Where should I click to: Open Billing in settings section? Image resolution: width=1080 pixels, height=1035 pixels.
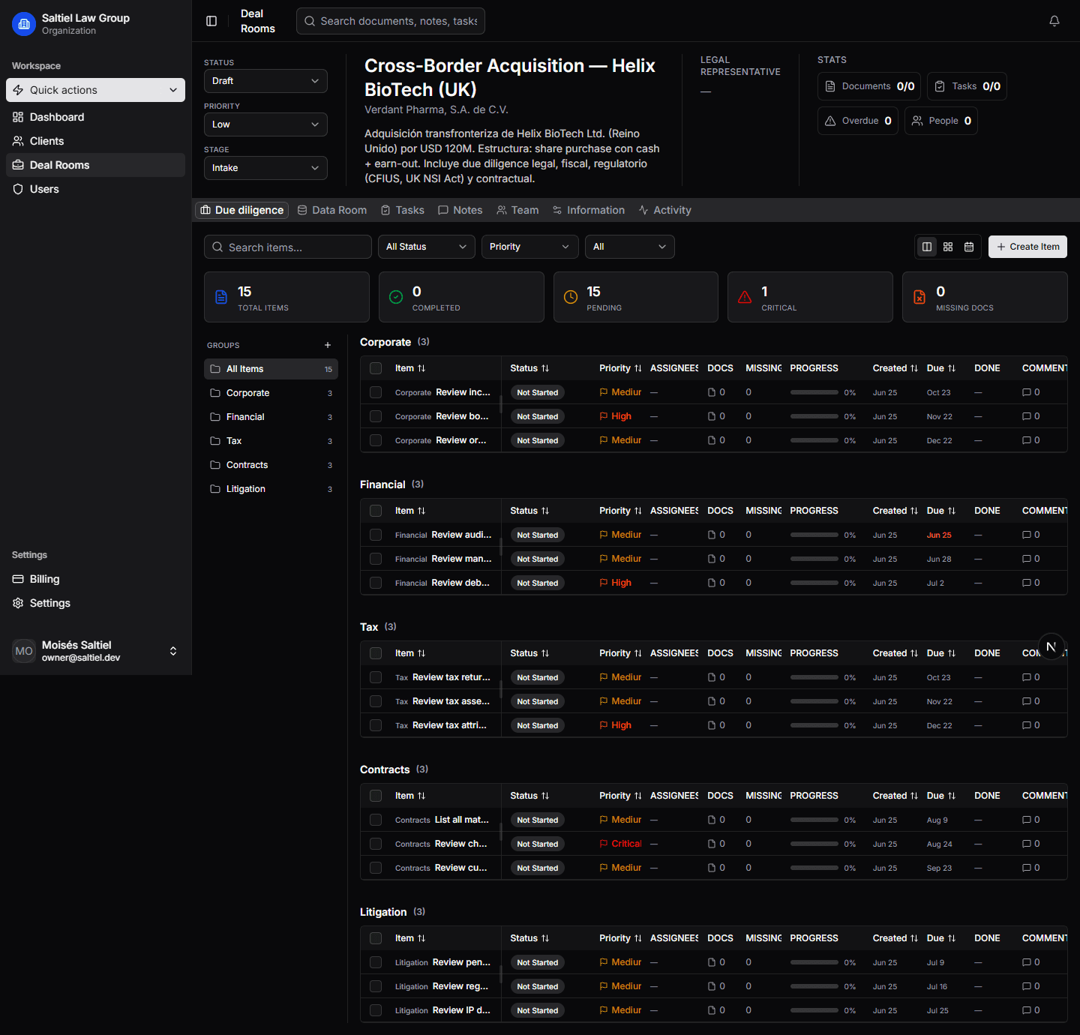pyautogui.click(x=95, y=579)
